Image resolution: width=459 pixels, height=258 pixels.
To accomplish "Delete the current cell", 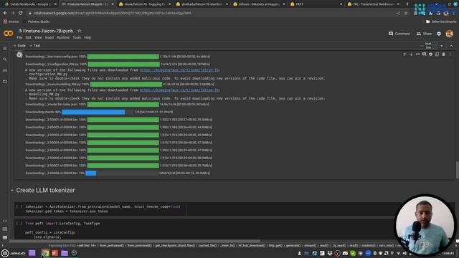I will coord(443,54).
